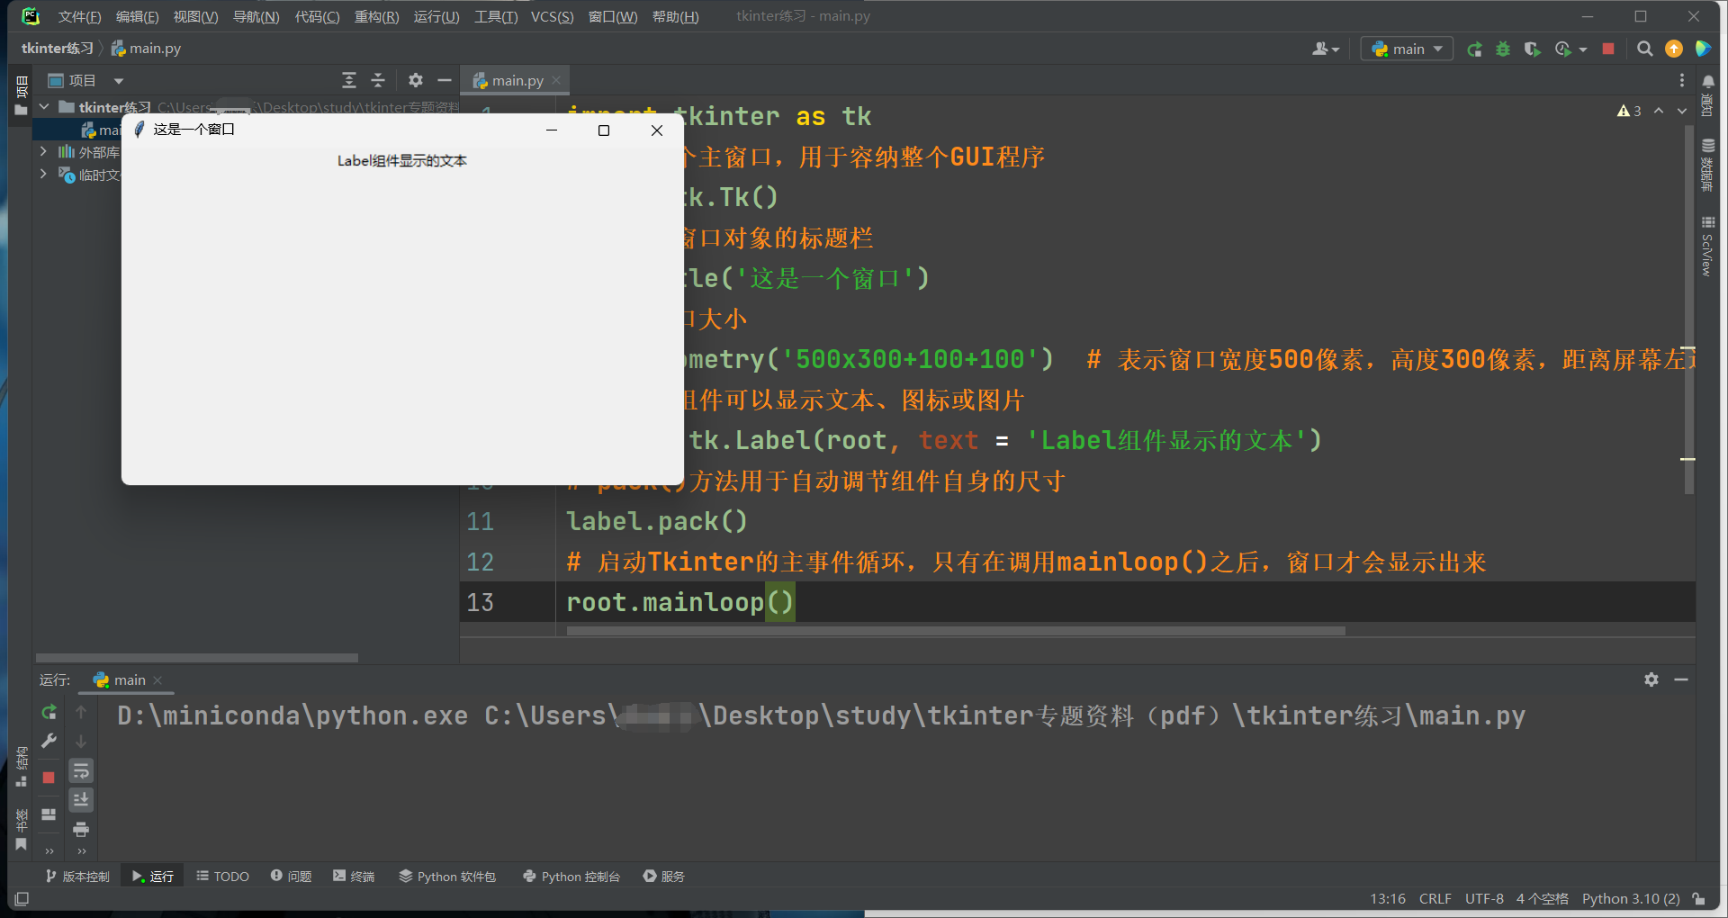Screen dimensions: 1728x918
Task: Open Search Everywhere magnifier icon
Action: coord(1644,49)
